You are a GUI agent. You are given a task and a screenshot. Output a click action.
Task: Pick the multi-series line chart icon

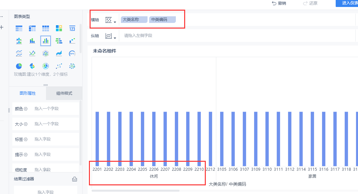coord(32,53)
